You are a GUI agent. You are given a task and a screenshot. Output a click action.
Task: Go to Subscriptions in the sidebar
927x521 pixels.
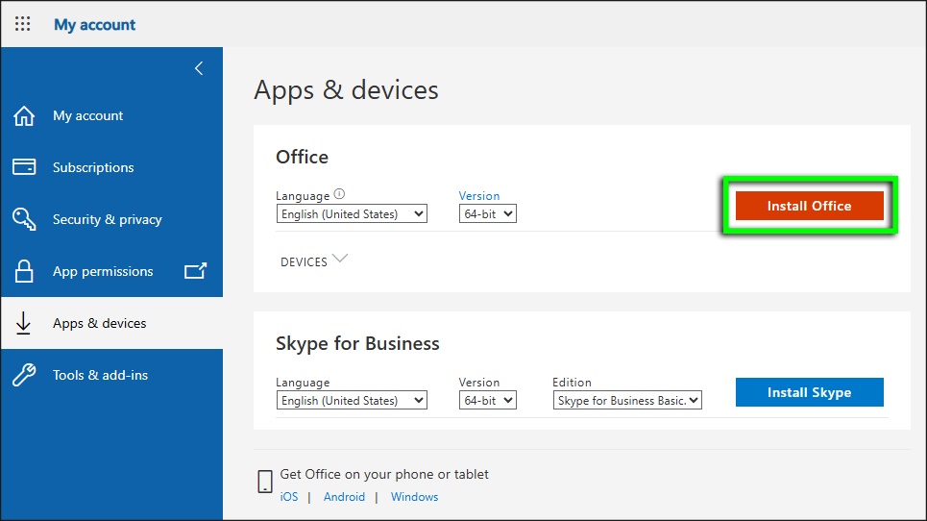pos(93,167)
